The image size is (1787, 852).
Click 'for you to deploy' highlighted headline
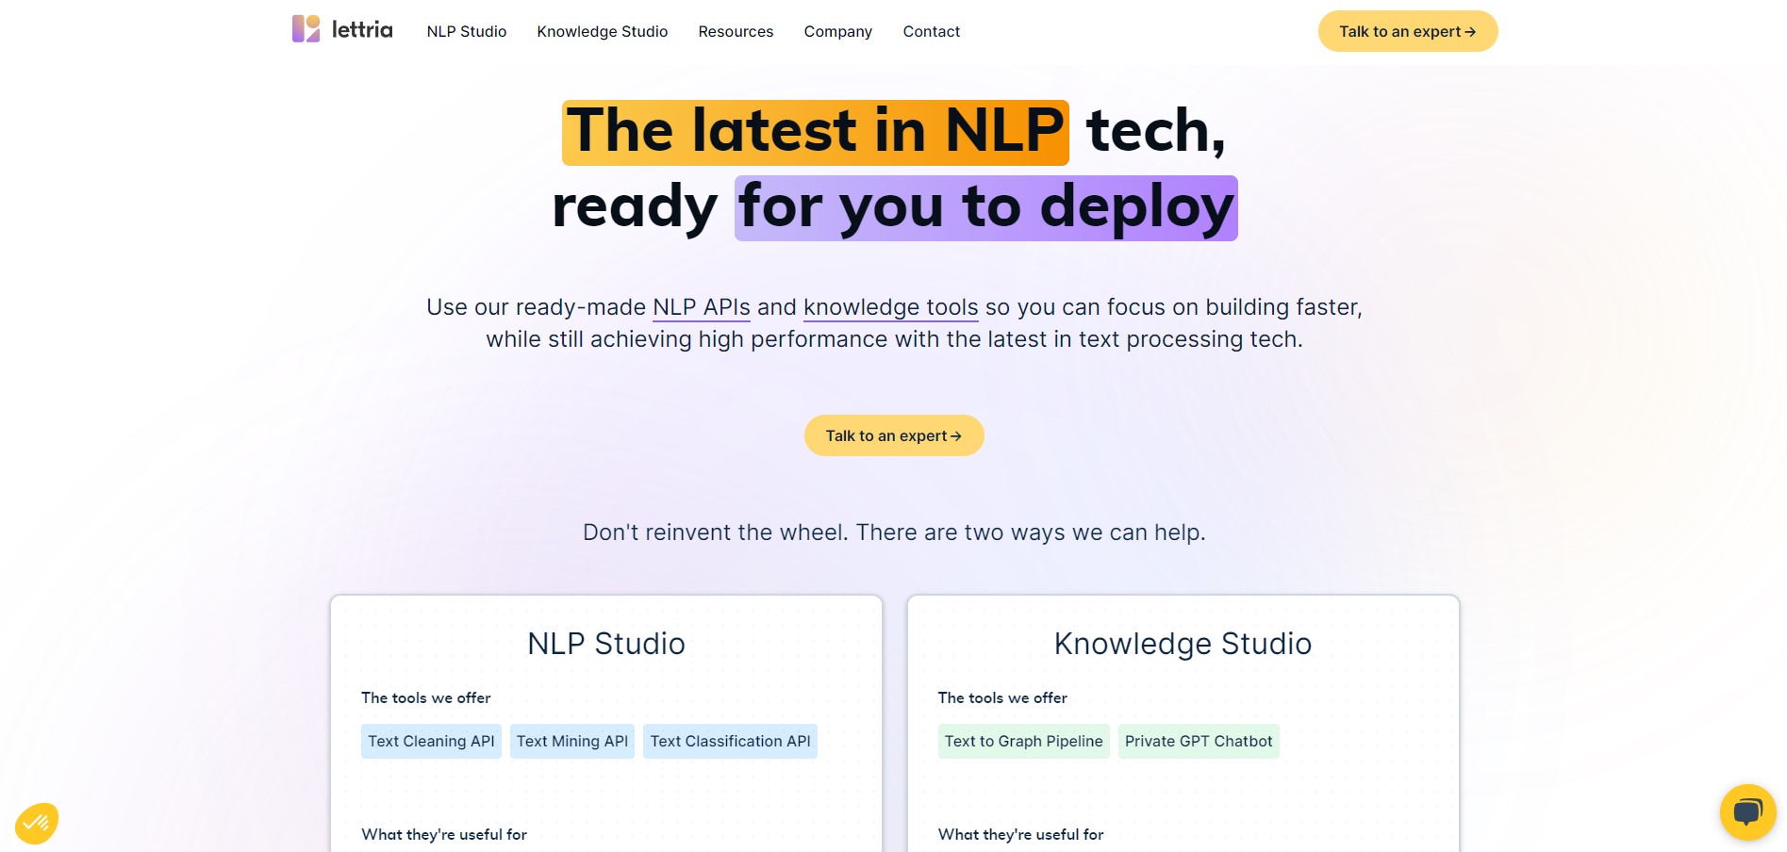coord(986,208)
